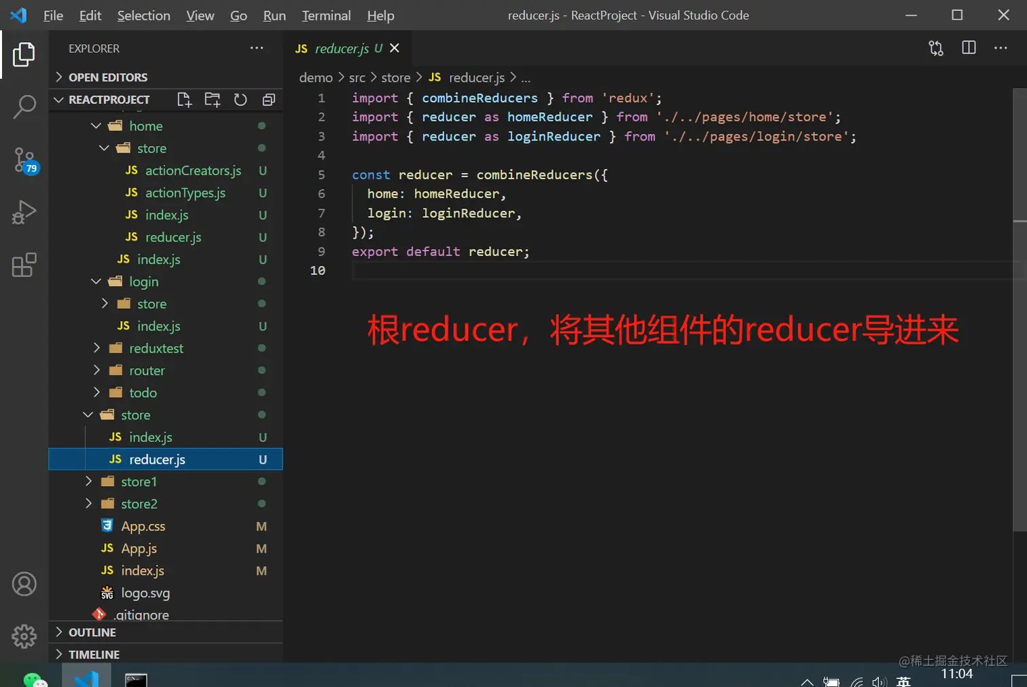The image size is (1027, 687).
Task: Expand the OPEN EDITORS section
Action: [166, 77]
